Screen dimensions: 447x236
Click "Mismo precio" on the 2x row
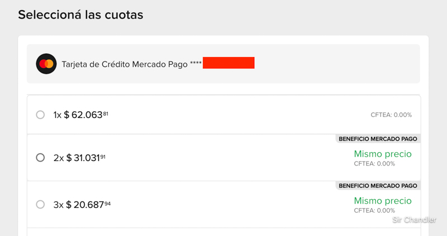click(x=383, y=154)
